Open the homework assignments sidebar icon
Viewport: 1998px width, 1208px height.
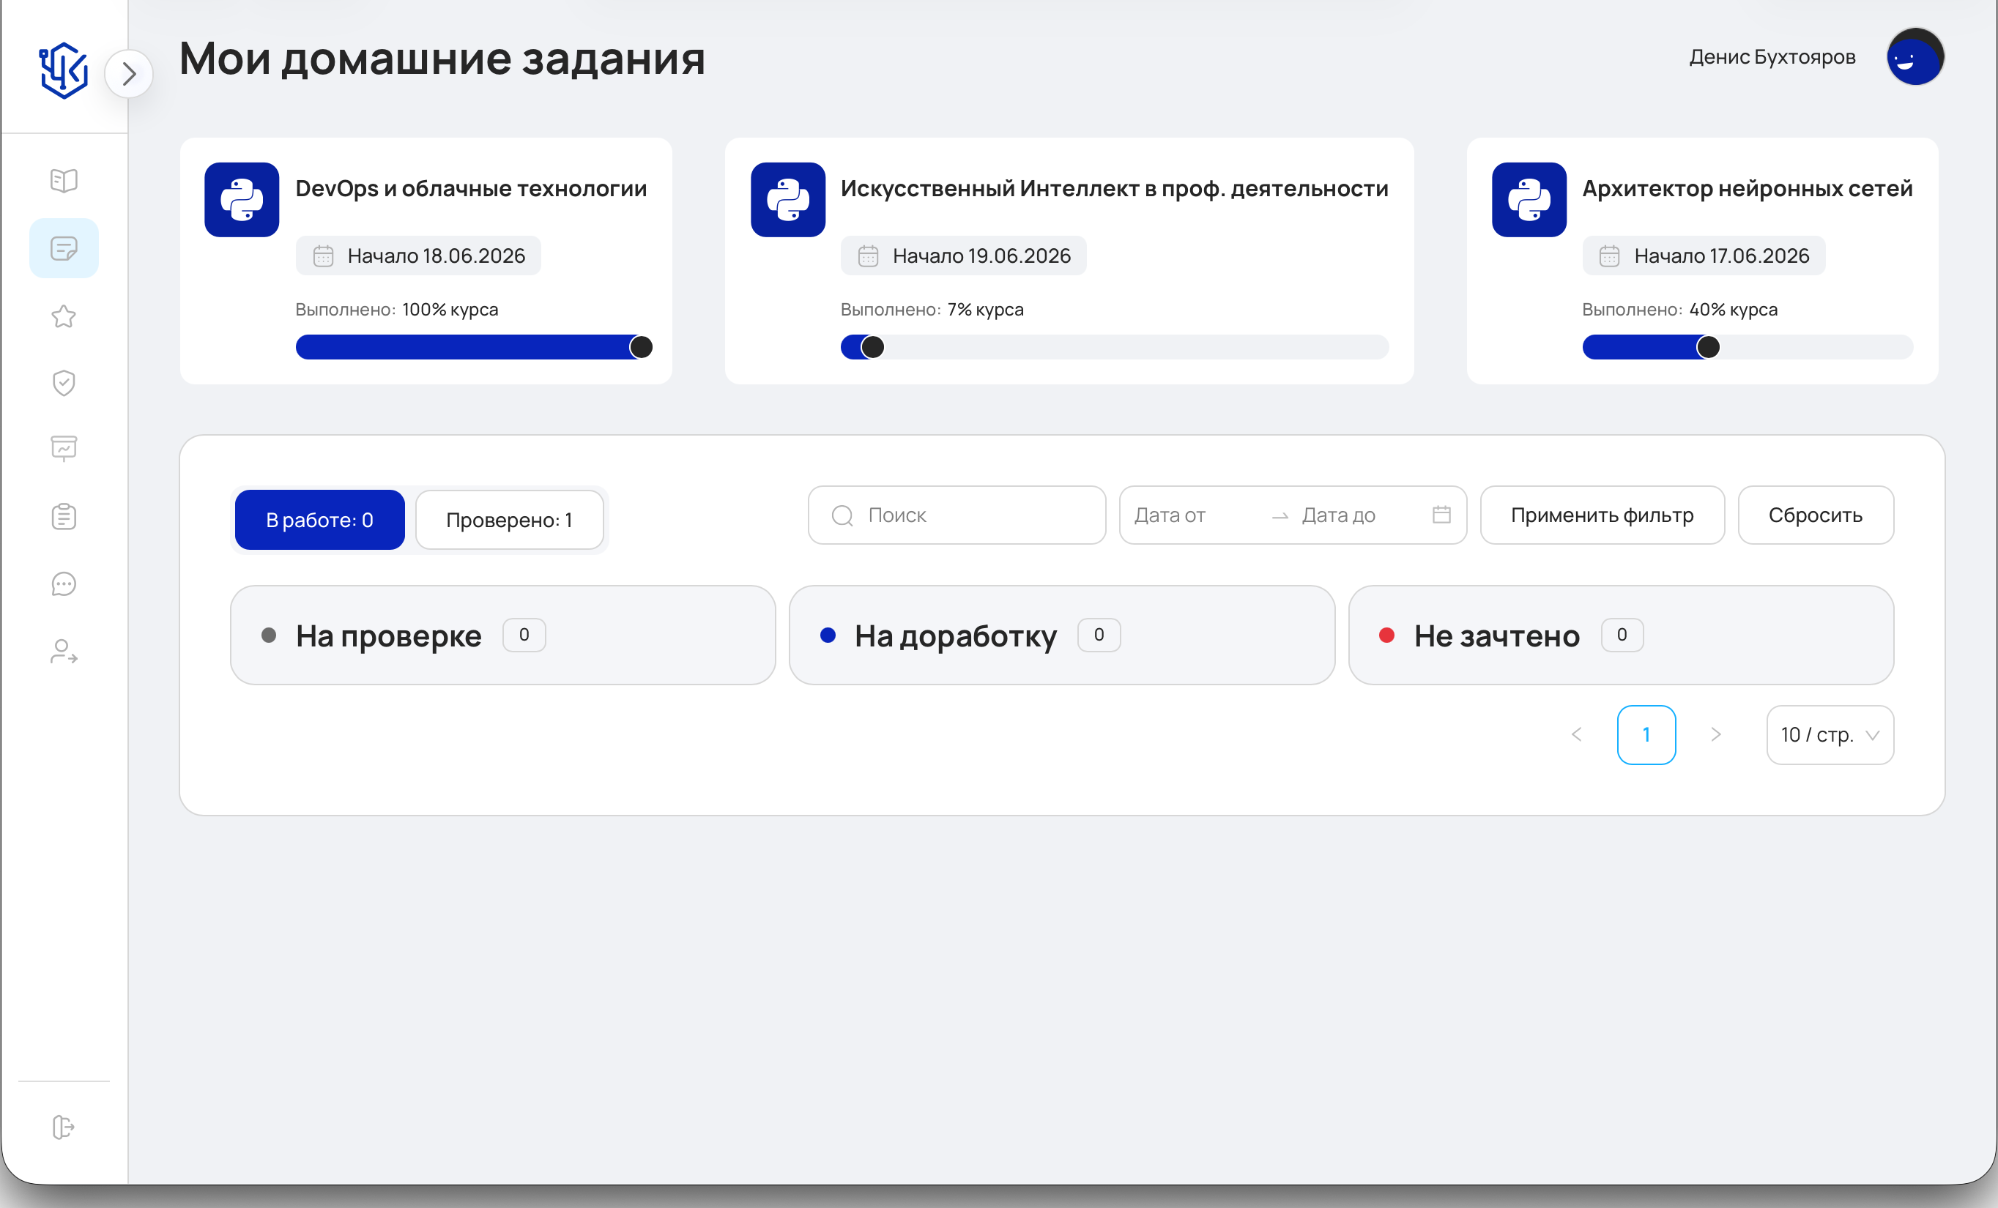(x=63, y=248)
